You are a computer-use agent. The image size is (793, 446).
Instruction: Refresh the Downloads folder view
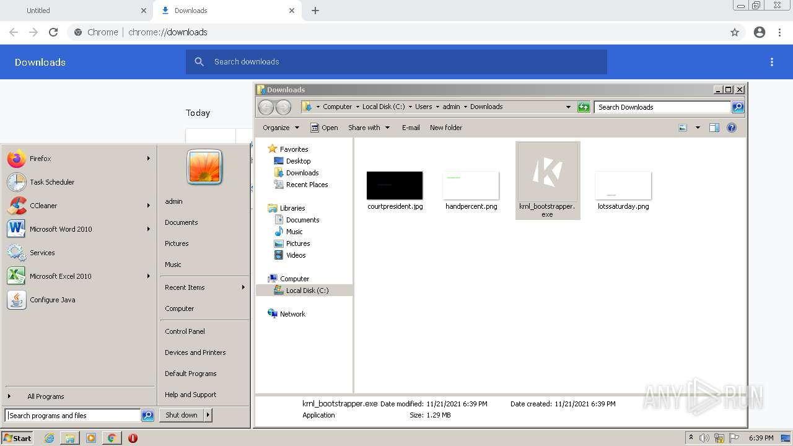click(x=584, y=107)
